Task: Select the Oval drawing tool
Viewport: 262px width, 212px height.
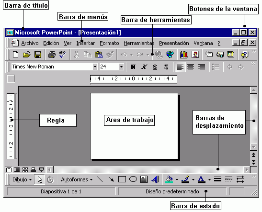Action: click(x=133, y=179)
